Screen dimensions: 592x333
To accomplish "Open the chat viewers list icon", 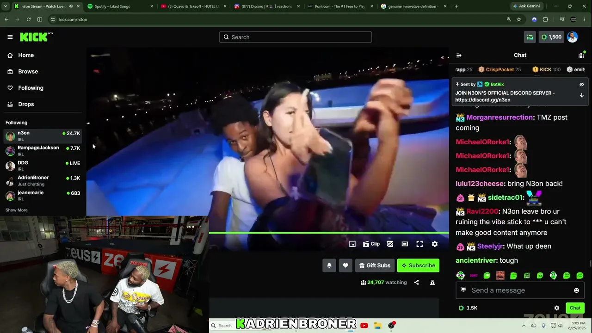I will pos(581,55).
